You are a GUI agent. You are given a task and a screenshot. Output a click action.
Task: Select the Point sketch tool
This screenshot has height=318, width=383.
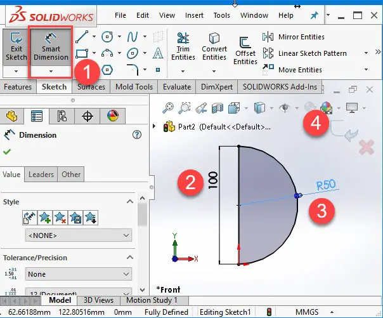(x=158, y=70)
